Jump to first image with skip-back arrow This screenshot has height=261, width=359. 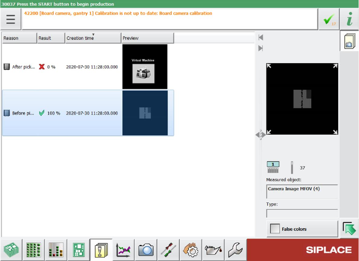point(261,37)
